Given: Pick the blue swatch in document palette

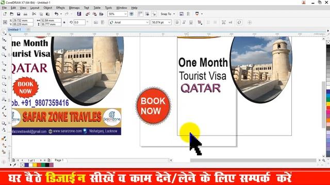Looking at the screenshot, I should pyautogui.click(x=26, y=165).
